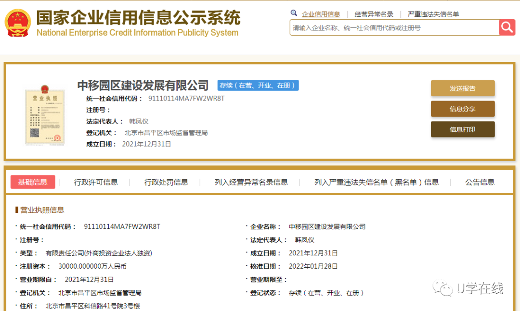The width and height of the screenshot is (520, 311).
Task: Click the 营业执照信息 section heading
Action: click(x=42, y=210)
